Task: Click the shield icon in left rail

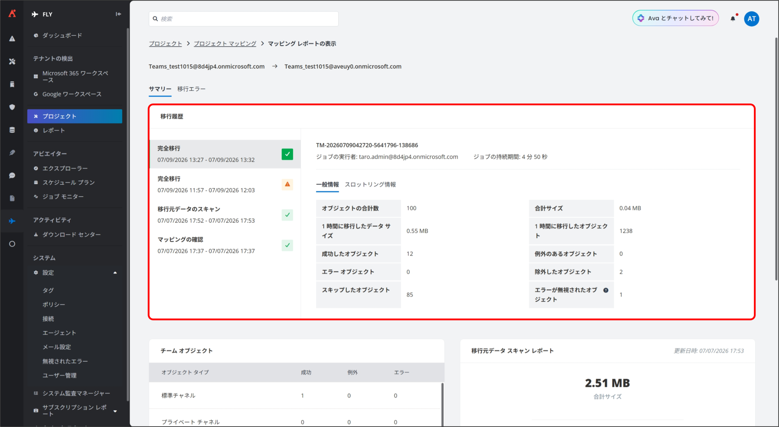Action: click(12, 107)
